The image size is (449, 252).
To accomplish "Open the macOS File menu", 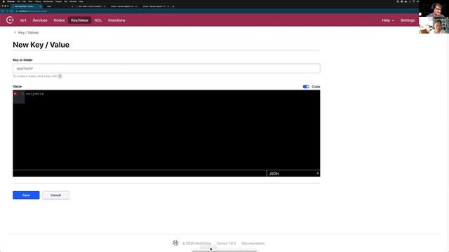I will (x=18, y=1).
